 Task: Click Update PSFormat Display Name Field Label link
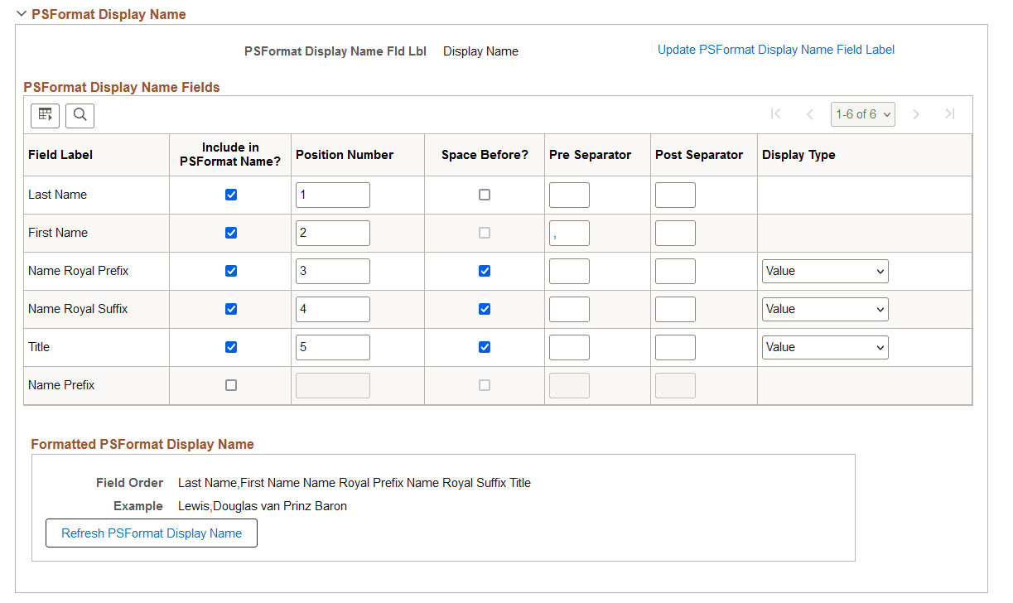point(775,50)
